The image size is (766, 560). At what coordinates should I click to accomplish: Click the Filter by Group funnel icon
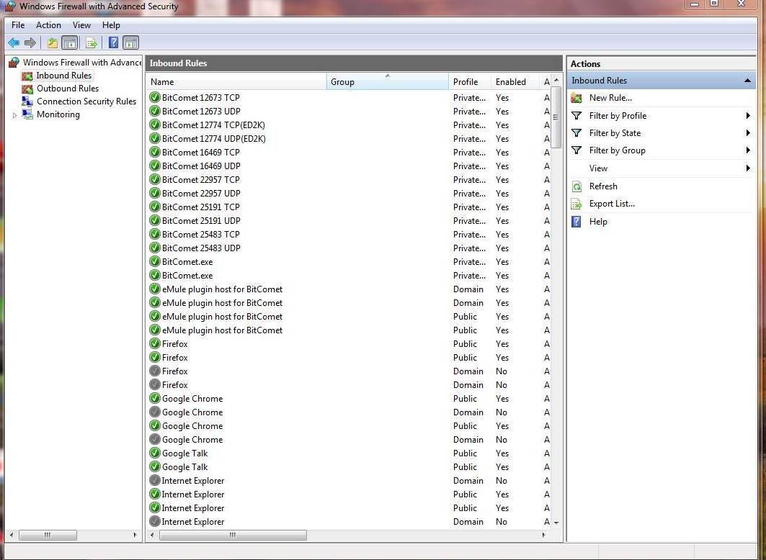point(576,150)
